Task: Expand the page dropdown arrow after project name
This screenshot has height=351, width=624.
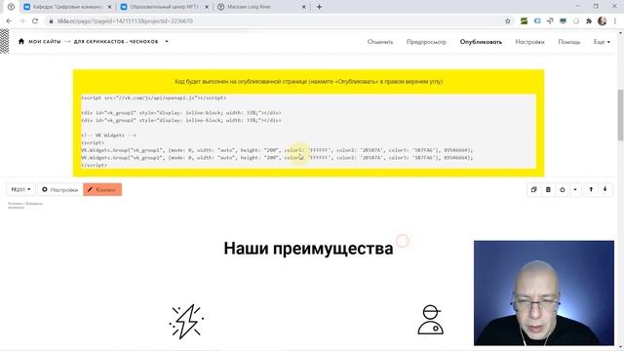Action: [x=167, y=41]
